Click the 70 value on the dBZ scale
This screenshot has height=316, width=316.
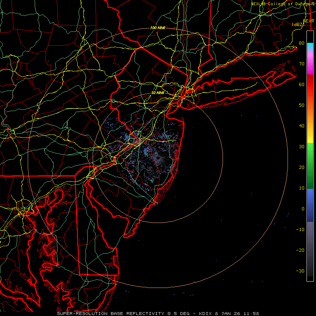pyautogui.click(x=302, y=64)
